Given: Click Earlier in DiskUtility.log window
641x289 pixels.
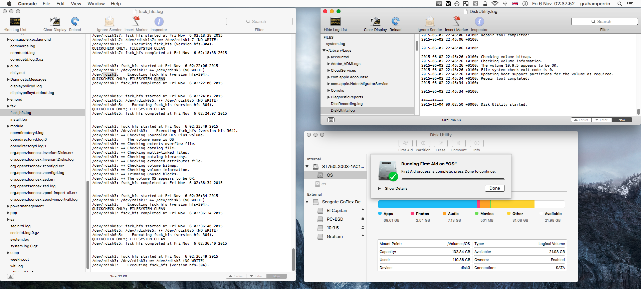Looking at the screenshot, I should coord(581,120).
